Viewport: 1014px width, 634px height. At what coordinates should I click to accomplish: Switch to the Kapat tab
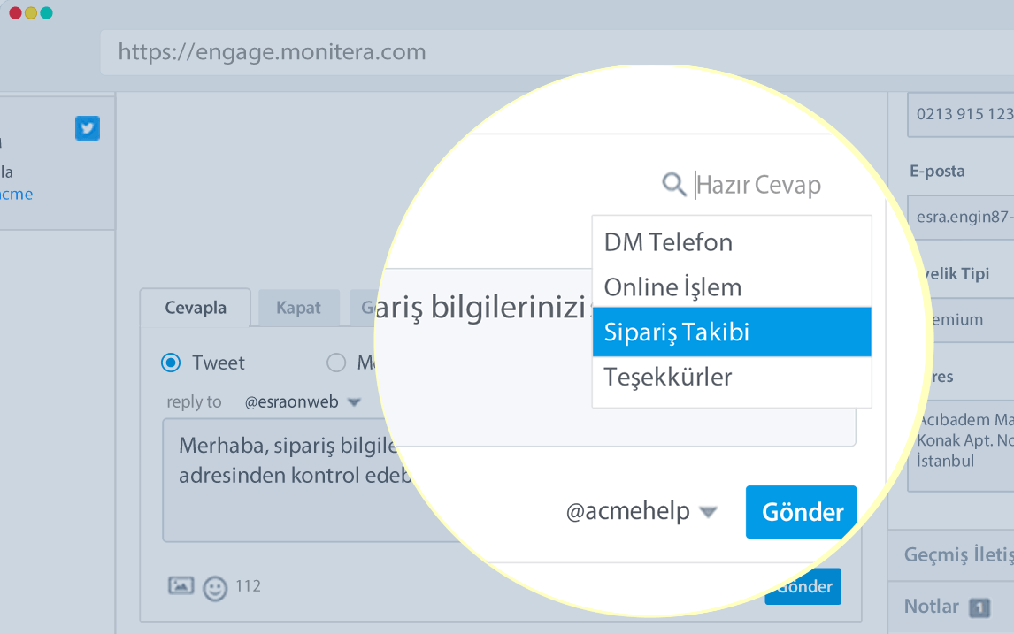click(x=298, y=309)
